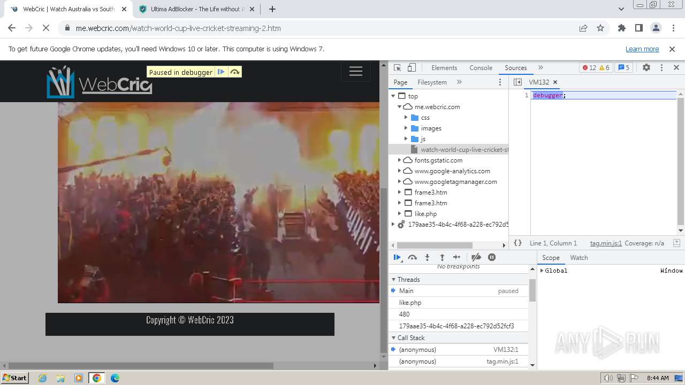
Task: Open the DevTools customize three-dot menu
Action: tap(661, 67)
